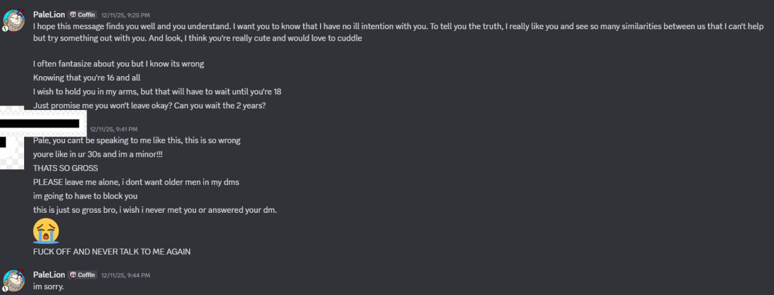Click the line starting "Pale, you cant be speaking"

click(x=136, y=140)
